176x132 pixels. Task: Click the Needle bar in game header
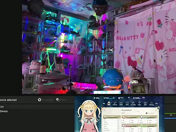[x=139, y=98]
